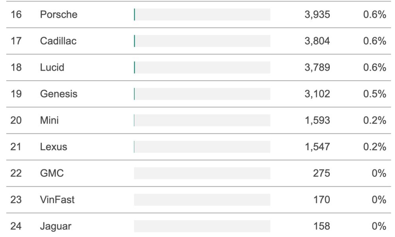The height and width of the screenshot is (237, 395).
Task: Click the GMC brand name
Action: point(52,173)
